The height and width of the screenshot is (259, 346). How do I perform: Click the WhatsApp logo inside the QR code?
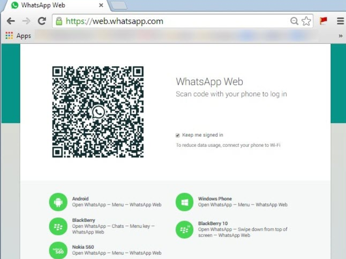click(x=98, y=112)
